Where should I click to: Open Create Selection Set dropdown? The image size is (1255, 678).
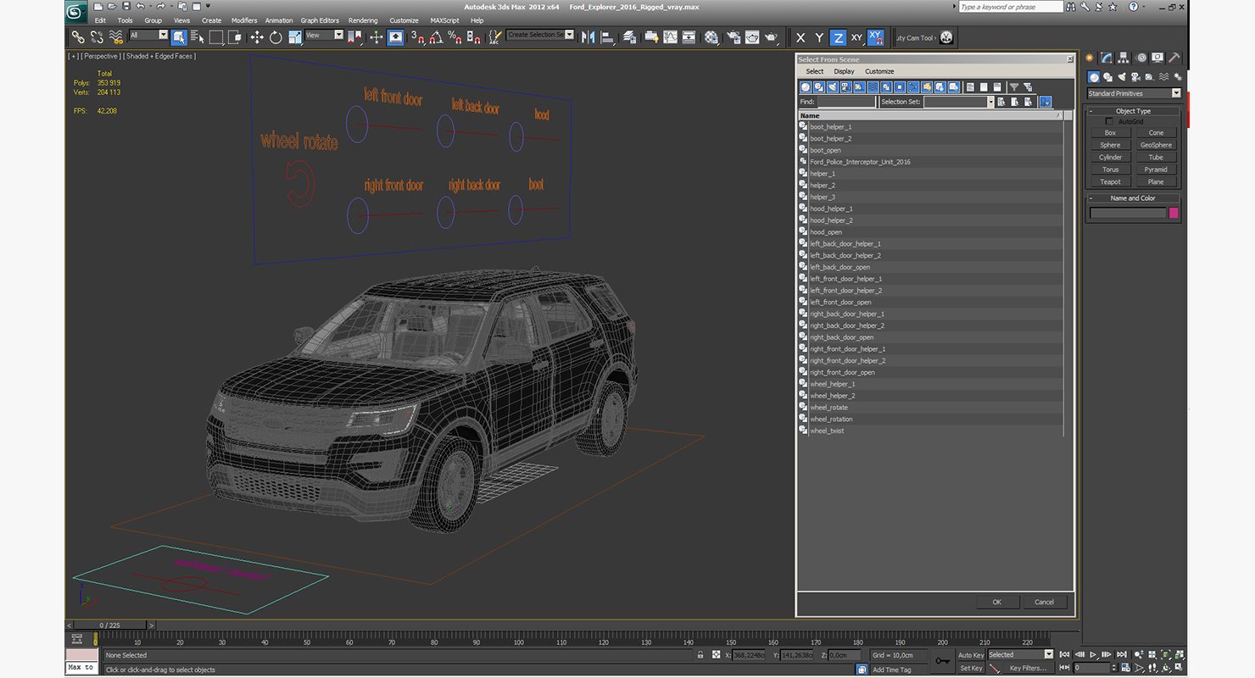point(540,35)
